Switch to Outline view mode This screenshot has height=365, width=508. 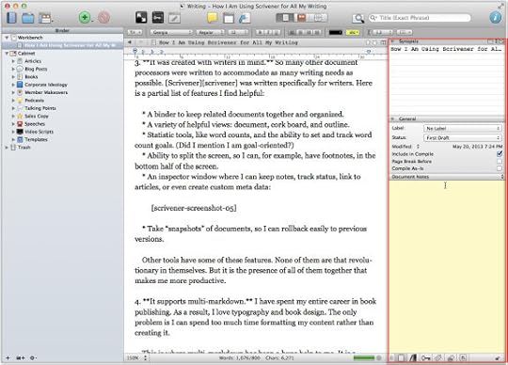pos(319,18)
